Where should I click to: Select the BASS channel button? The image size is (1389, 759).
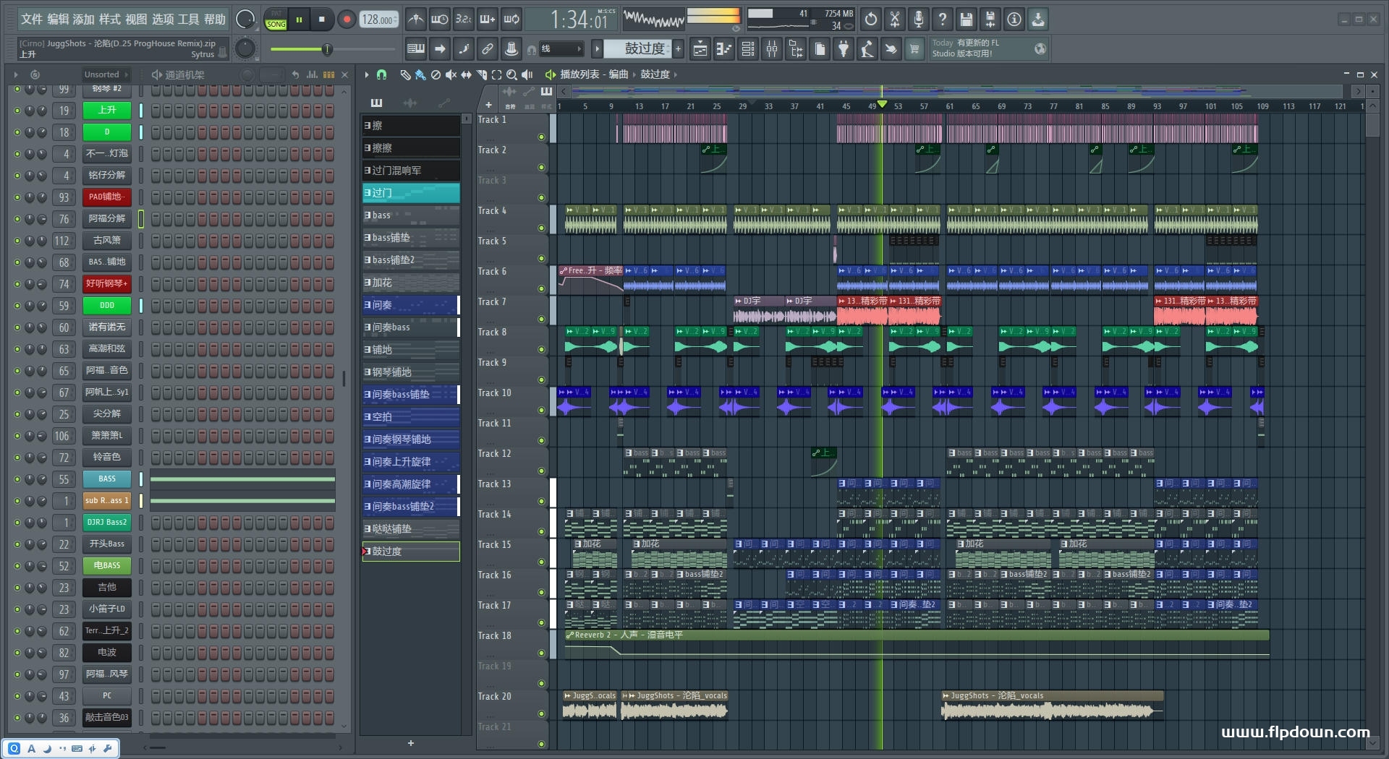(x=106, y=479)
